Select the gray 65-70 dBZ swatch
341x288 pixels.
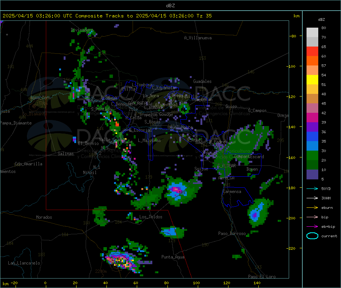pos(312,42)
